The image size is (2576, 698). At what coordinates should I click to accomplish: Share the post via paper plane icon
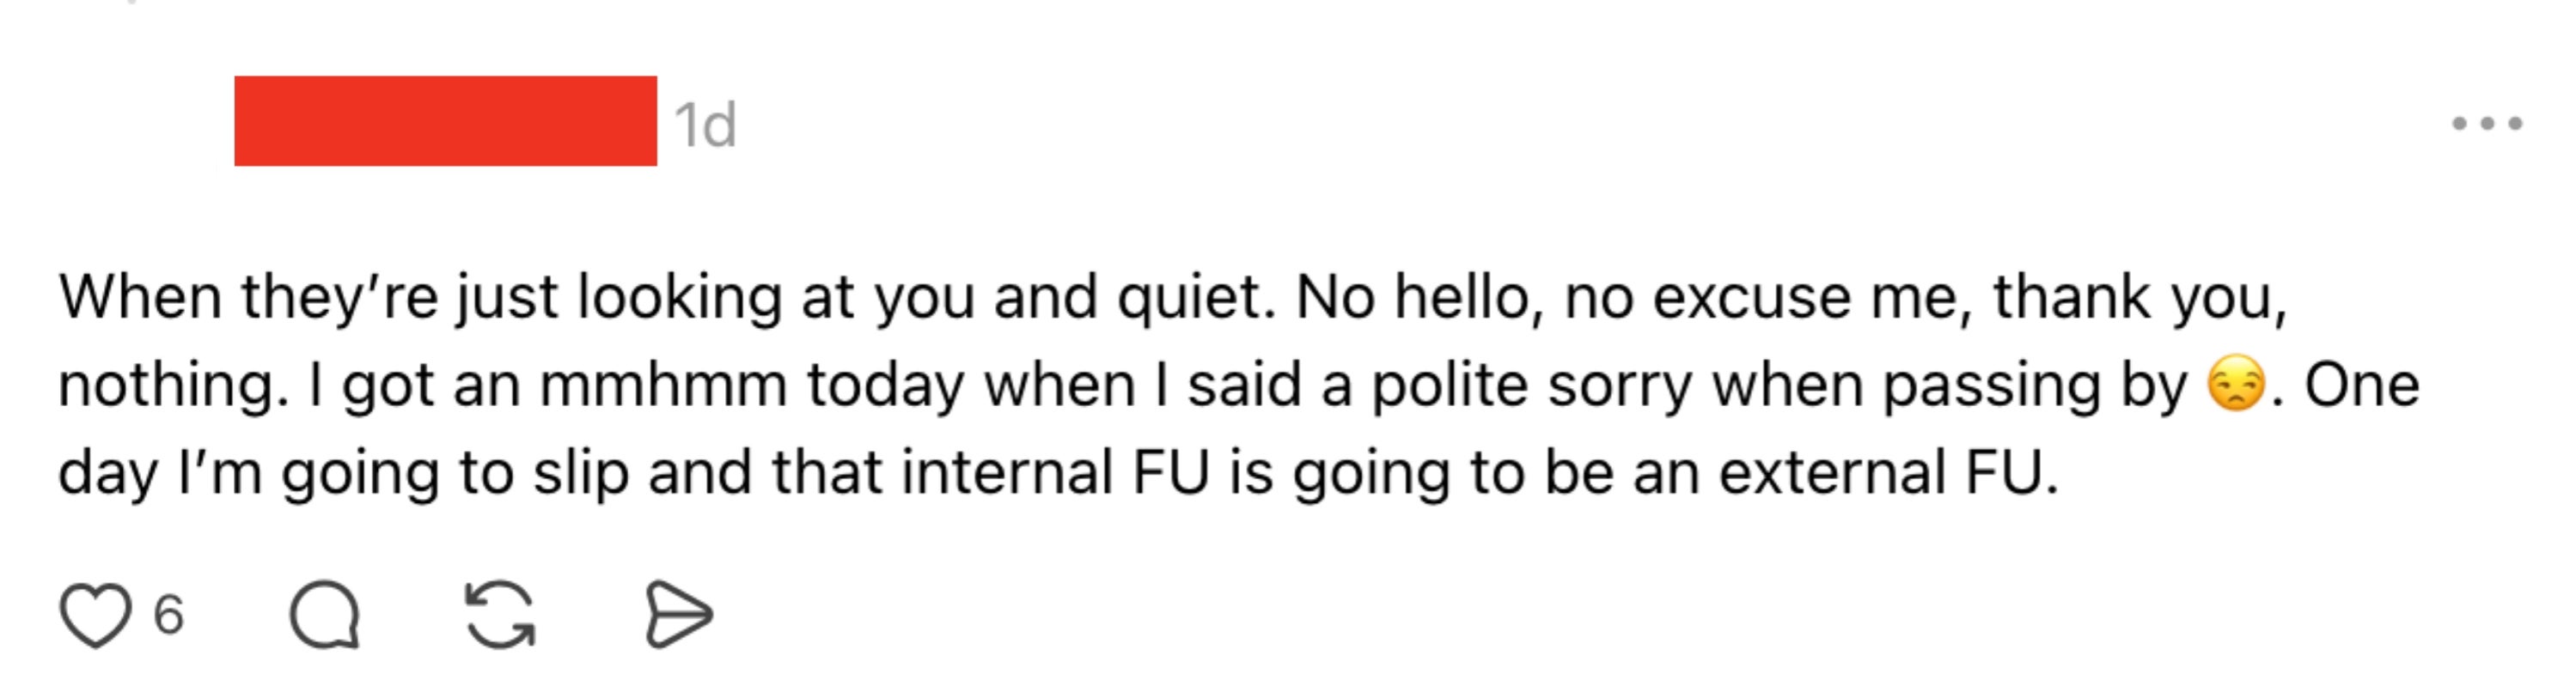[x=678, y=614]
